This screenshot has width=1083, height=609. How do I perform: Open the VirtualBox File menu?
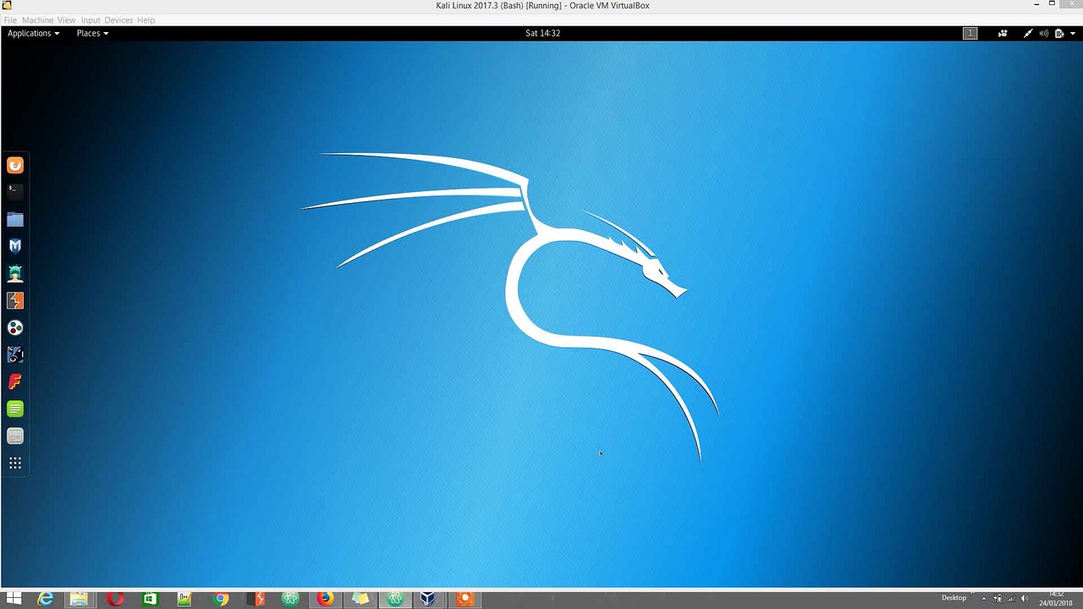click(x=10, y=20)
